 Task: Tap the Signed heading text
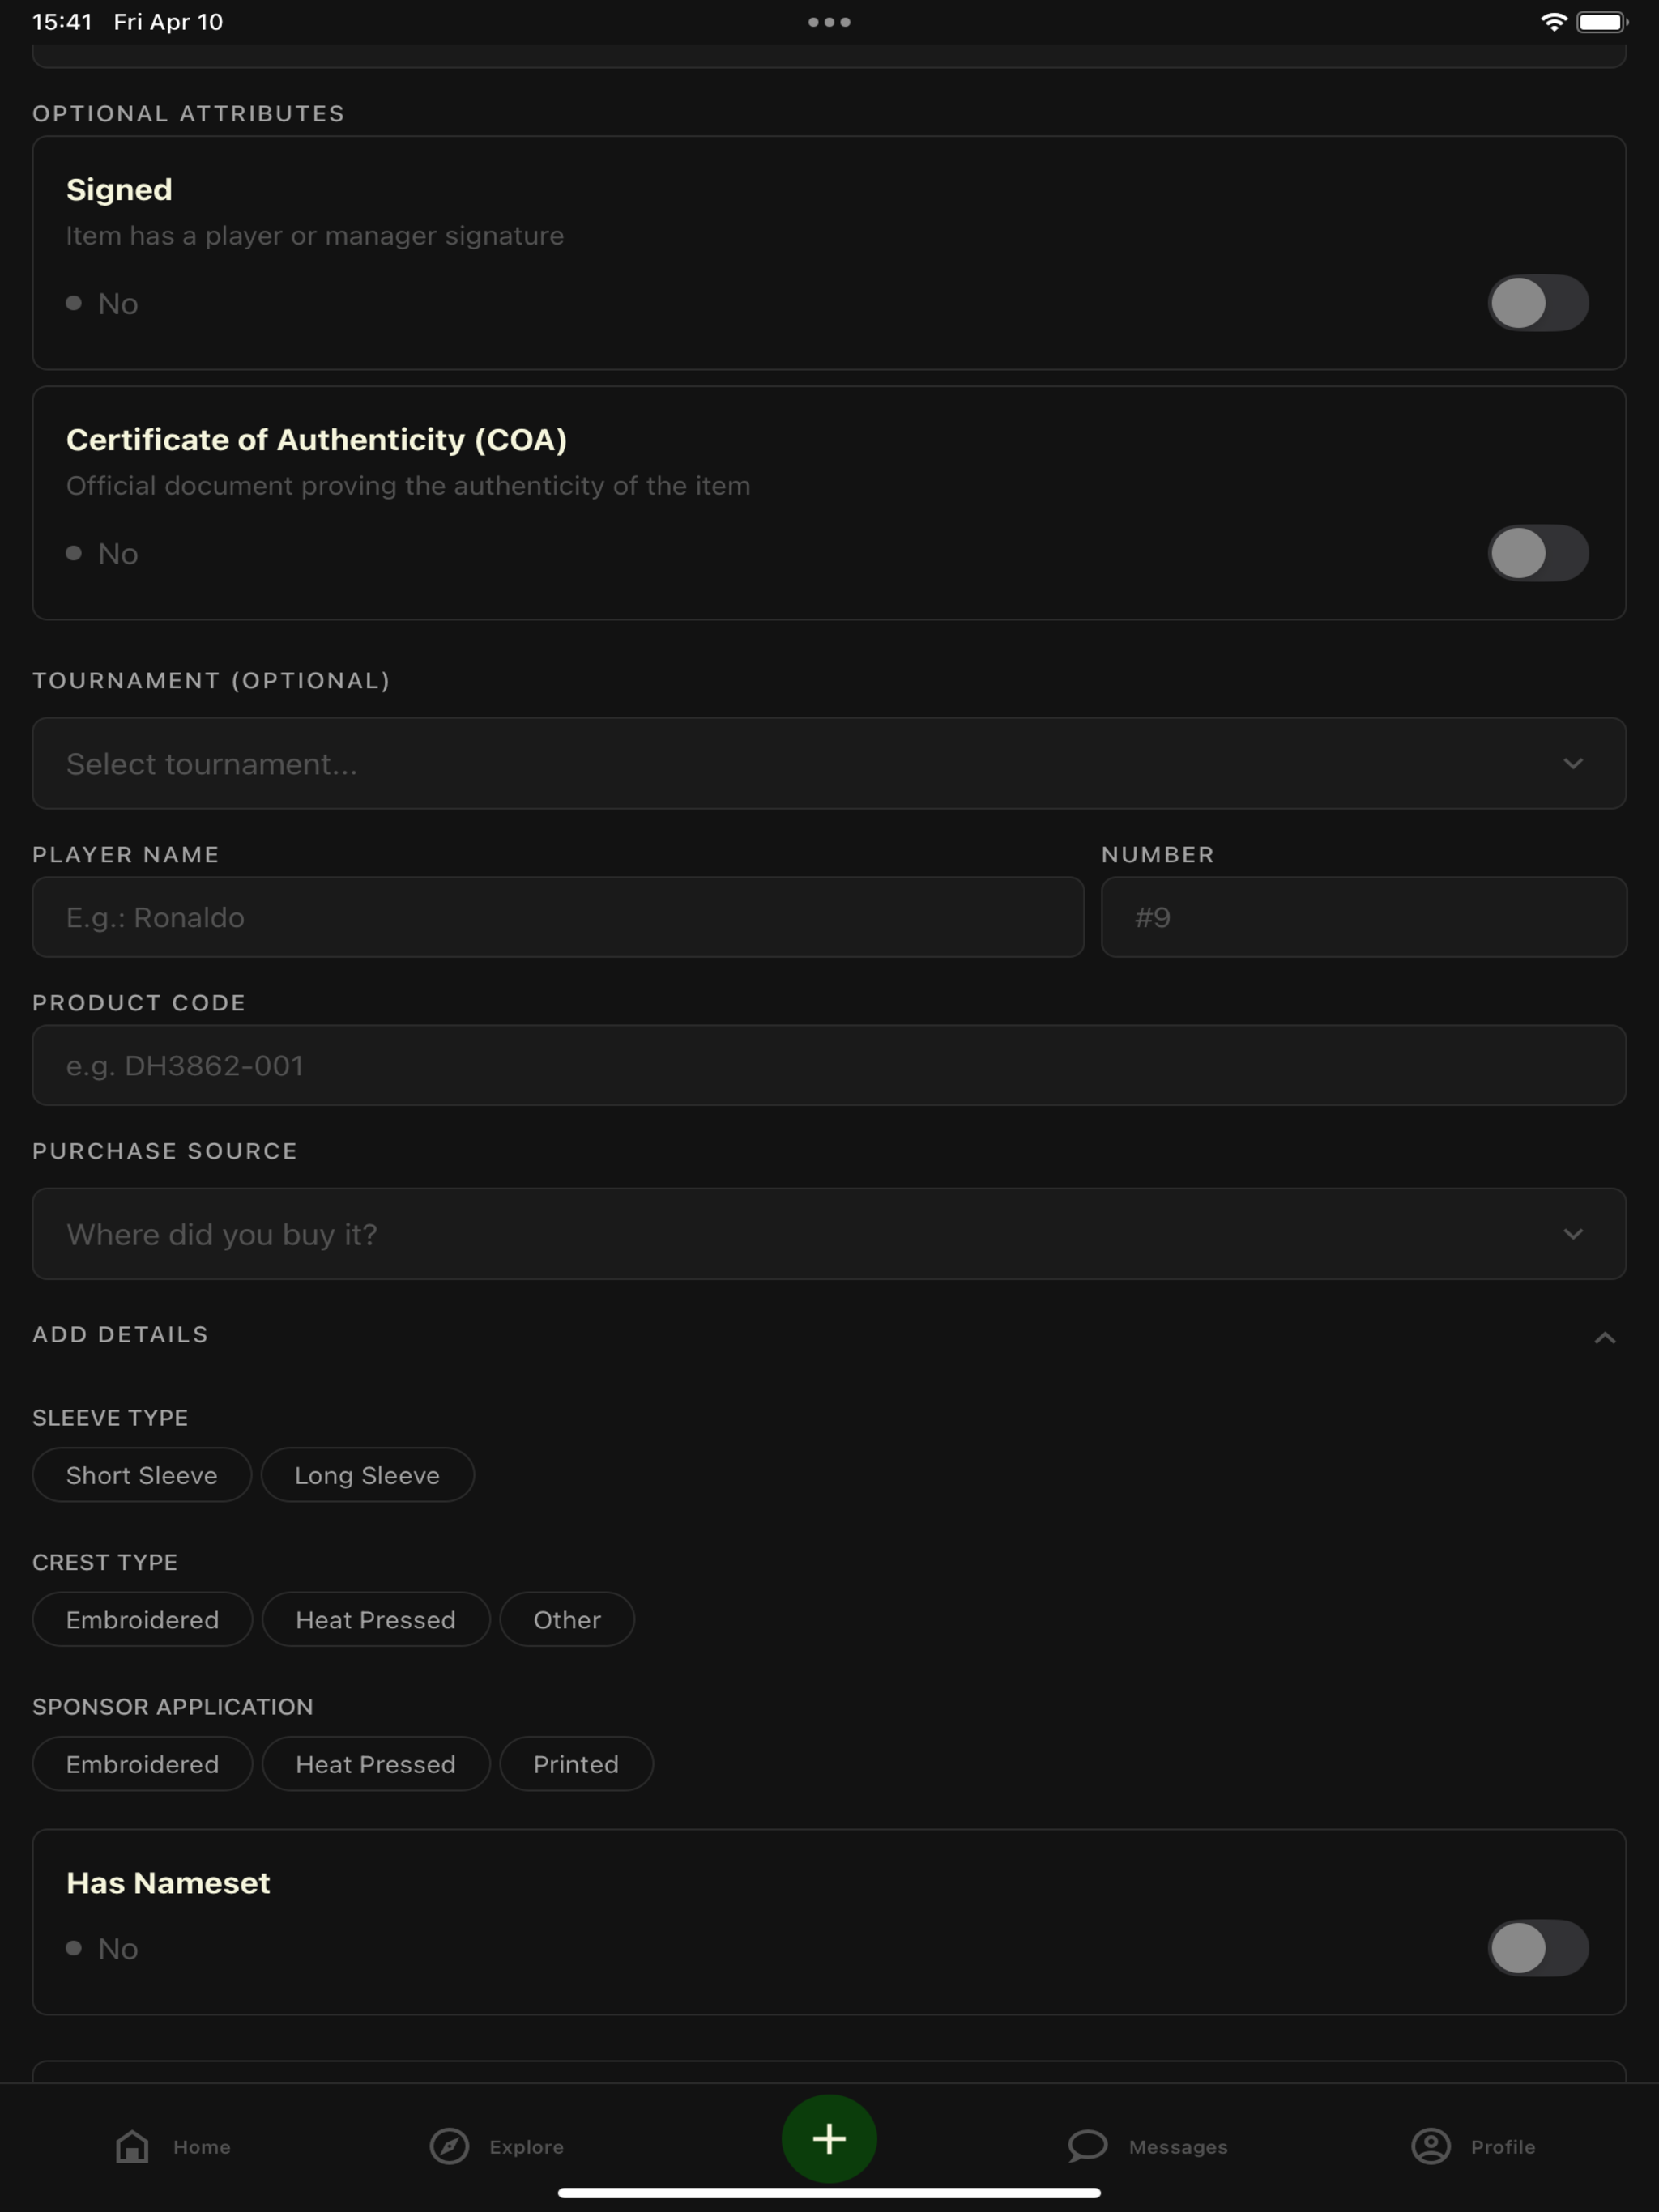point(119,190)
